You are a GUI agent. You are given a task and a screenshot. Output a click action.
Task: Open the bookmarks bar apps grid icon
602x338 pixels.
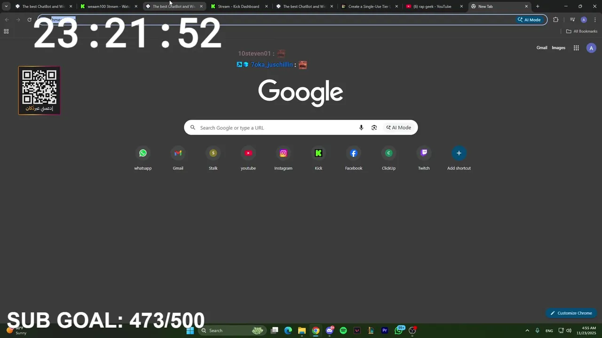pyautogui.click(x=6, y=31)
